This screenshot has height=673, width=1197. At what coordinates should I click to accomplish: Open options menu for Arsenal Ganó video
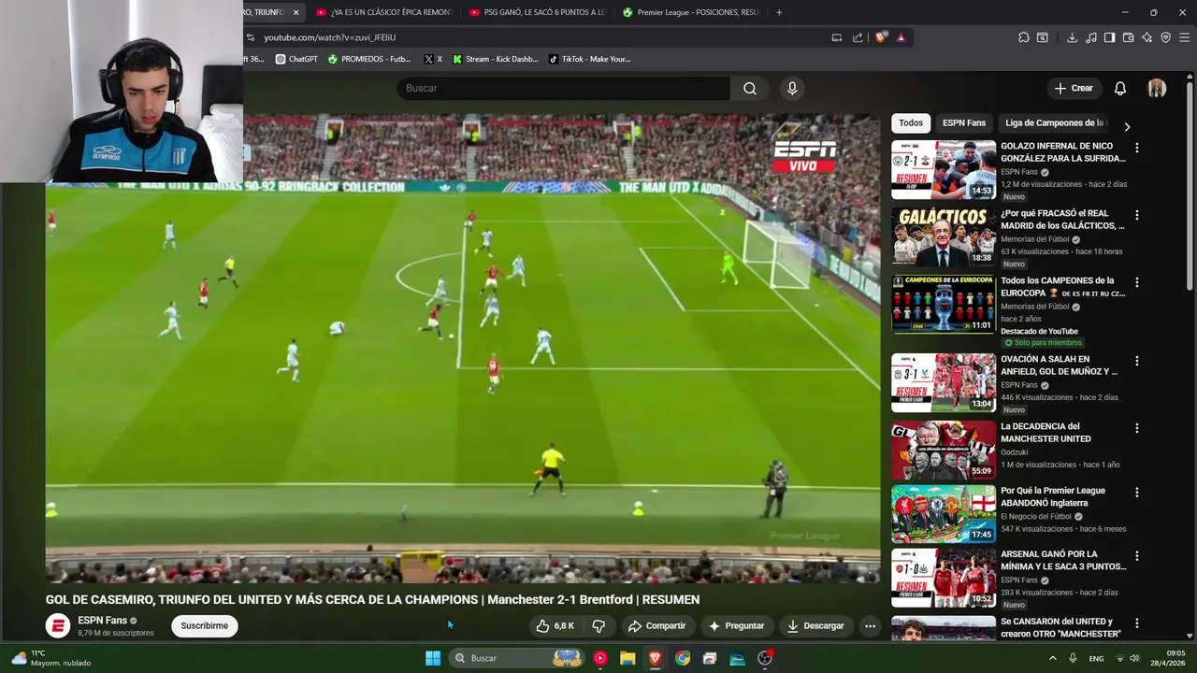pos(1136,555)
